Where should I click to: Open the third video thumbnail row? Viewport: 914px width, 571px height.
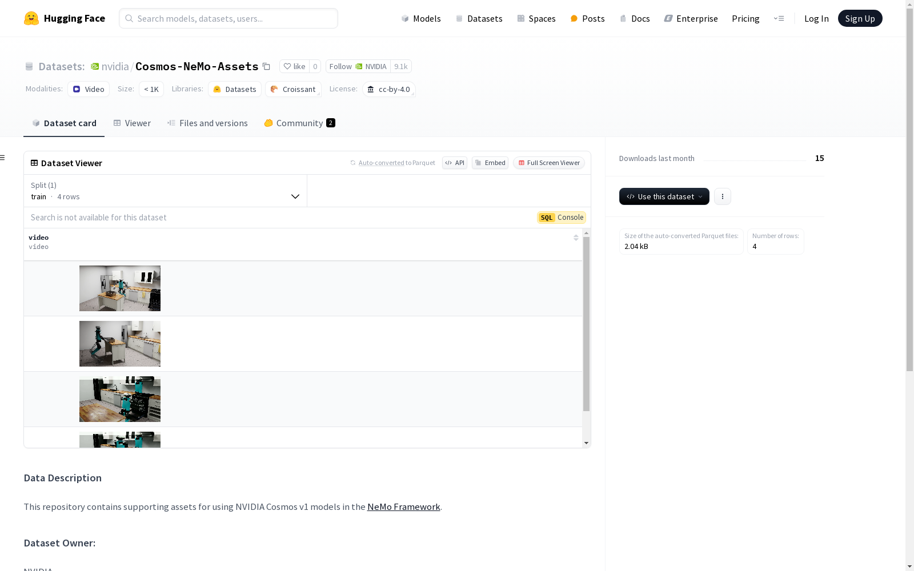(120, 399)
